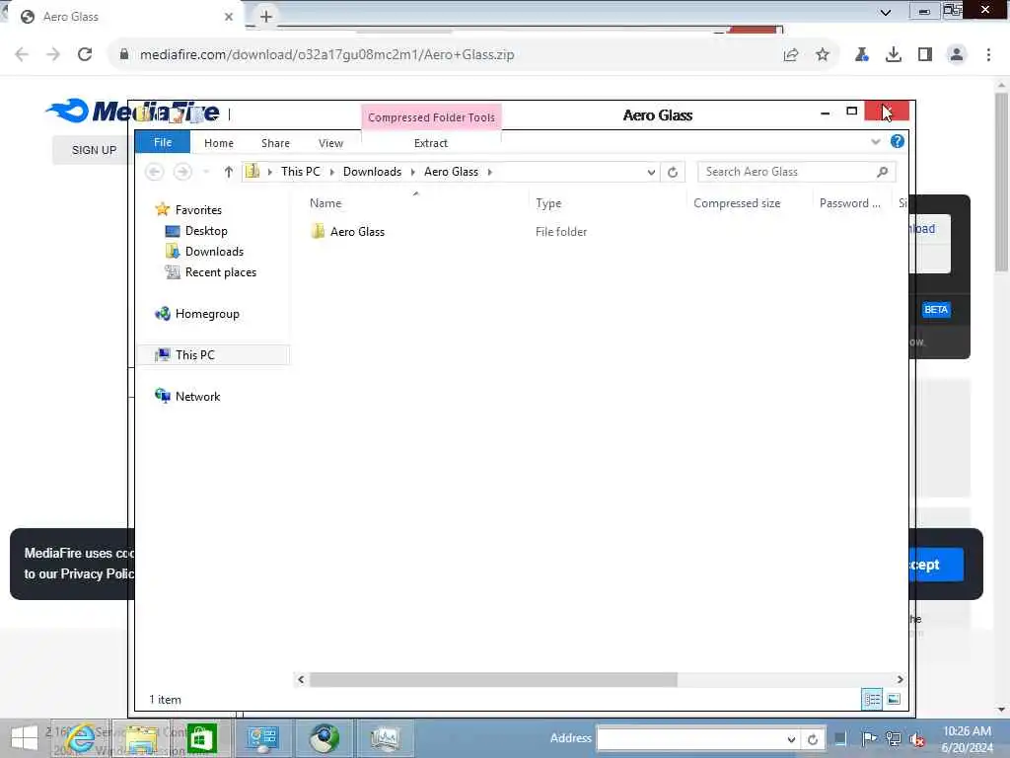Expand the arrow after Downloads breadcrumb
The height and width of the screenshot is (758, 1010).
[x=412, y=172]
